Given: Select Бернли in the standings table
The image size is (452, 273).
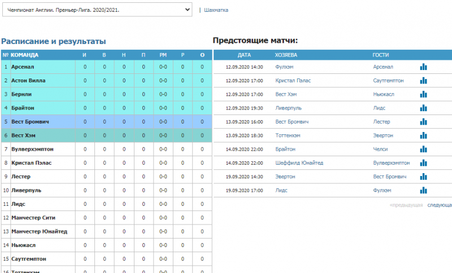Looking at the screenshot, I should (21, 94).
